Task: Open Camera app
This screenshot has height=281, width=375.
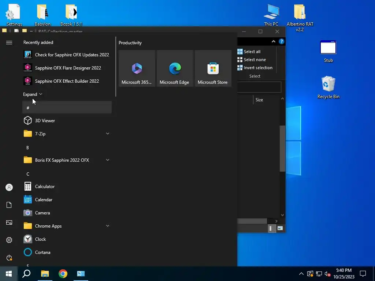Action: [67, 213]
